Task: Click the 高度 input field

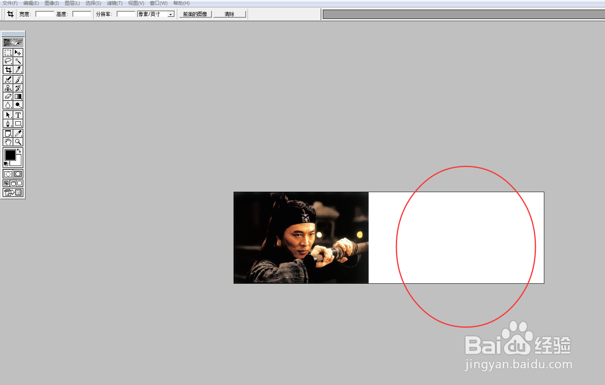Action: pos(82,14)
